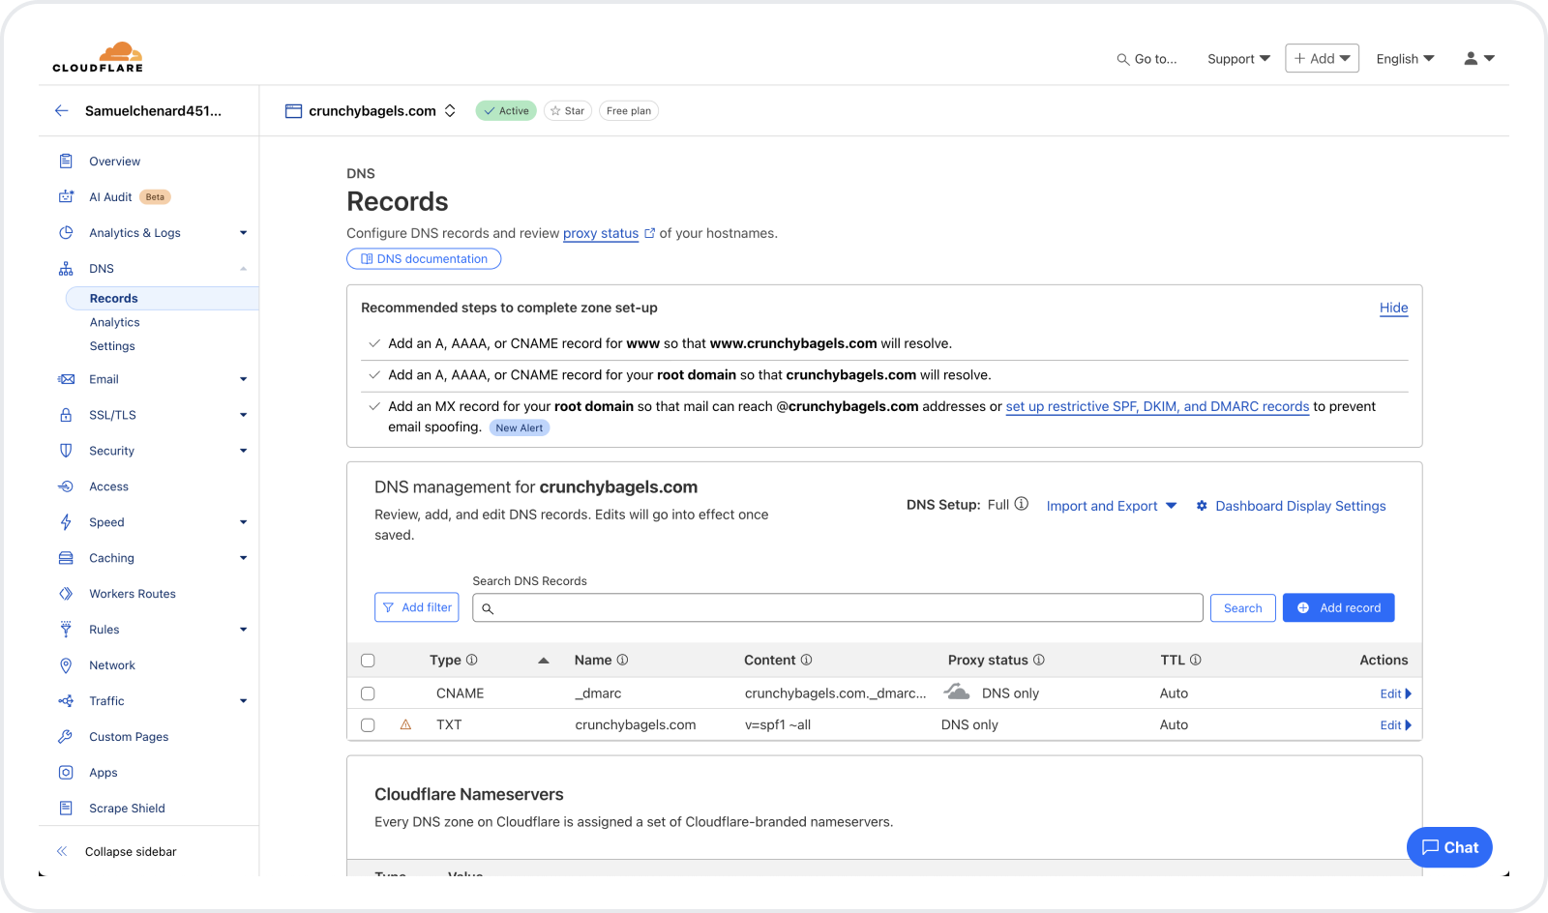1548x913 pixels.
Task: Open the Support dropdown
Action: pos(1238,59)
